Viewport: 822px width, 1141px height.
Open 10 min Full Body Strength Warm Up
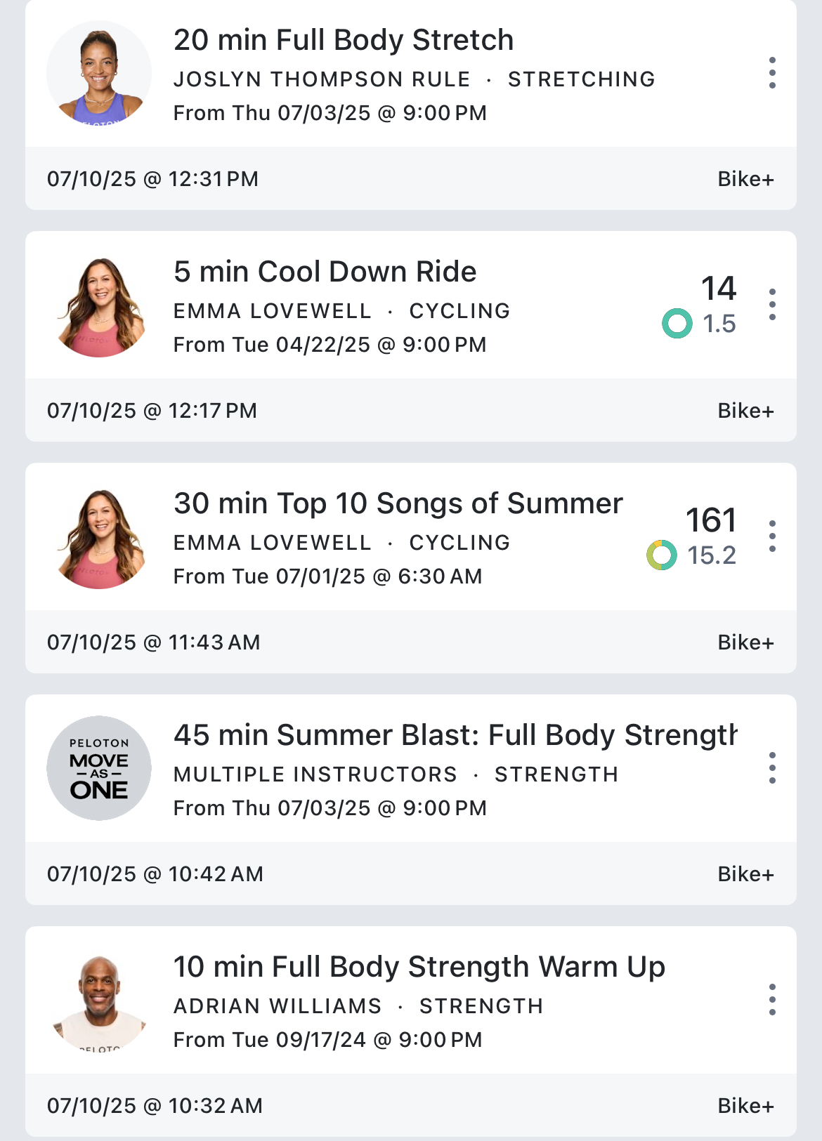(x=419, y=968)
